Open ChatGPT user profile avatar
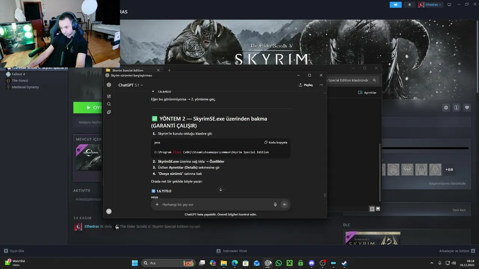Viewport: 479px width, 269px height. (109, 211)
